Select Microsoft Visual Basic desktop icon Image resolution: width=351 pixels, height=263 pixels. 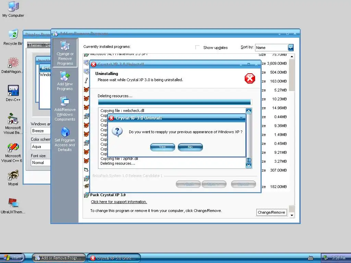(13, 124)
